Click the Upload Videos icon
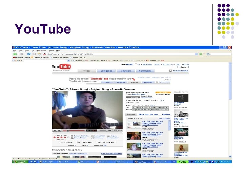 coord(170,70)
